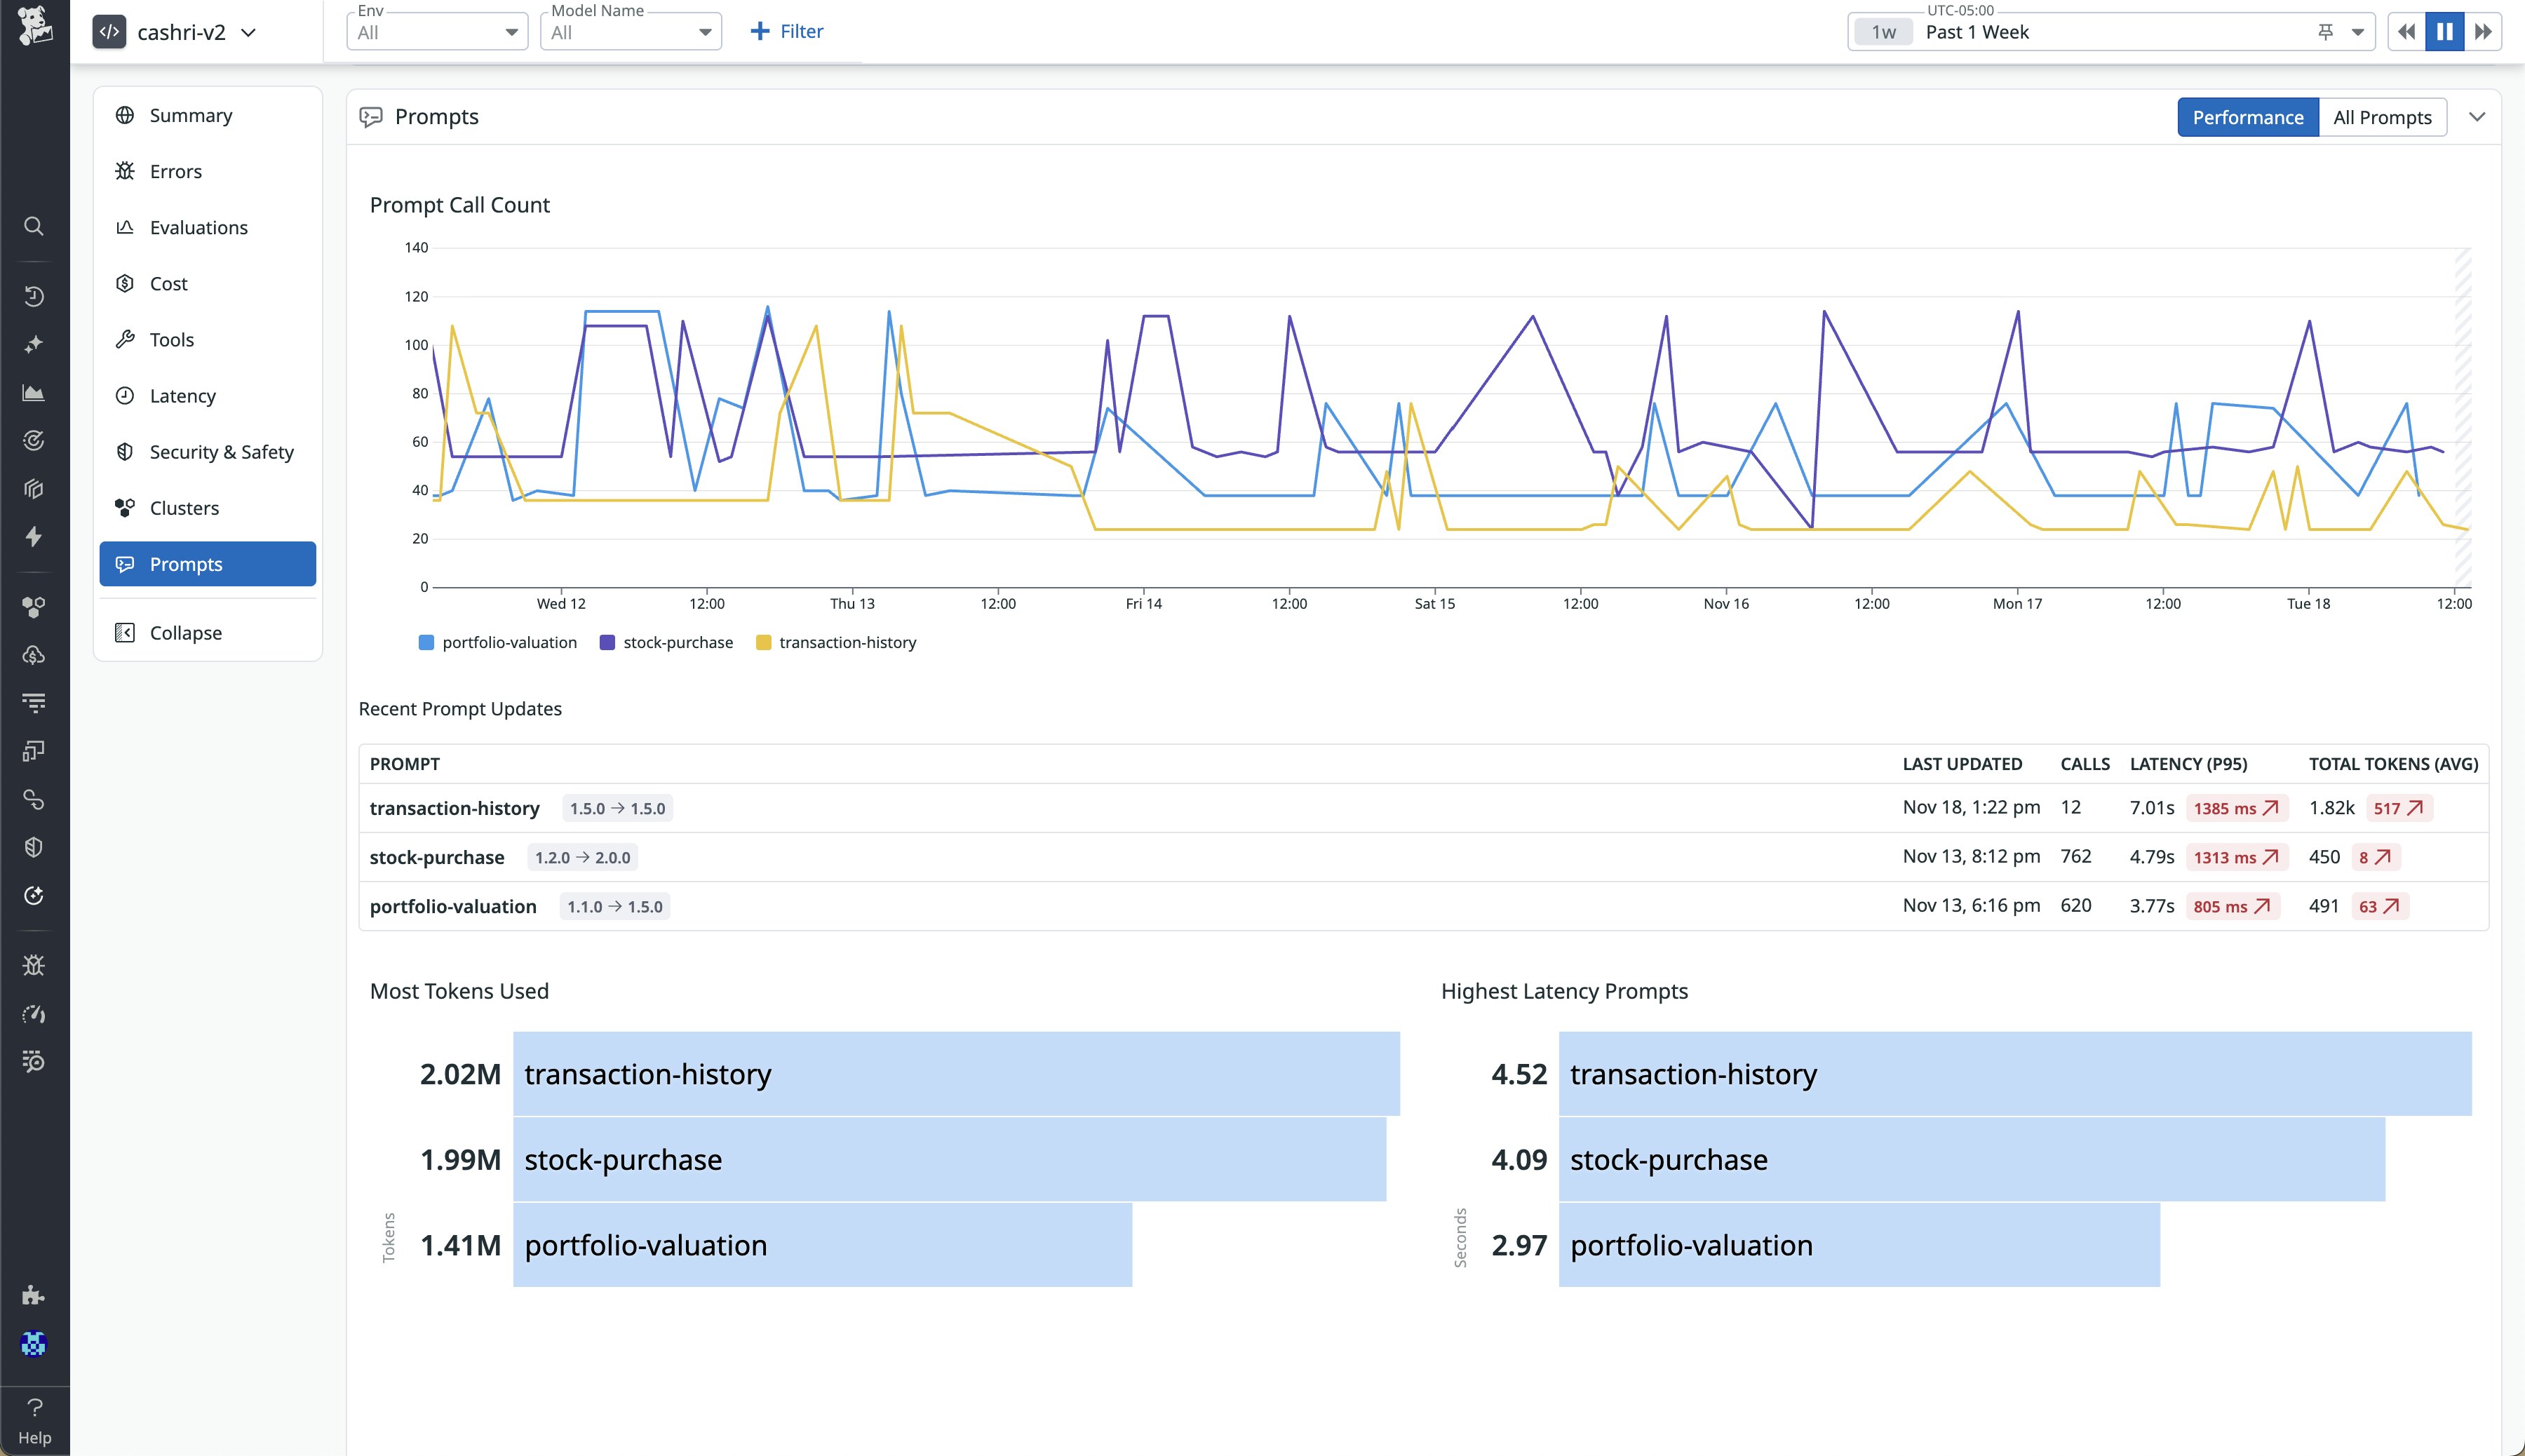Click the transaction-history tokens bar
The image size is (2525, 1456).
coord(955,1074)
